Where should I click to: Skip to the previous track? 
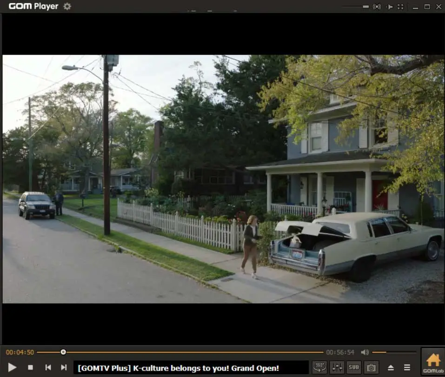(x=48, y=367)
